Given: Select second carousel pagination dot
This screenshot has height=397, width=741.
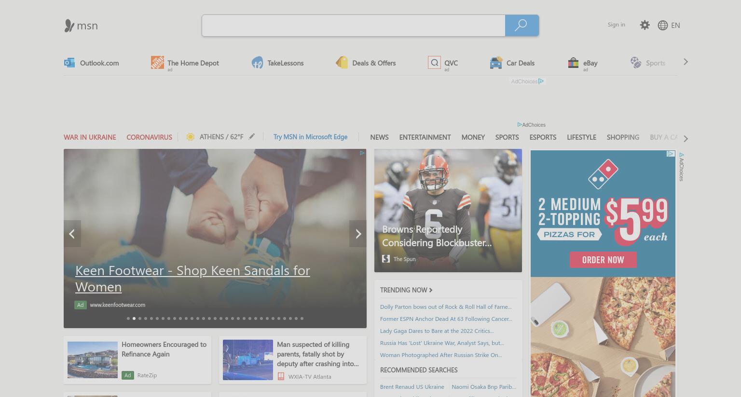Looking at the screenshot, I should click(134, 318).
